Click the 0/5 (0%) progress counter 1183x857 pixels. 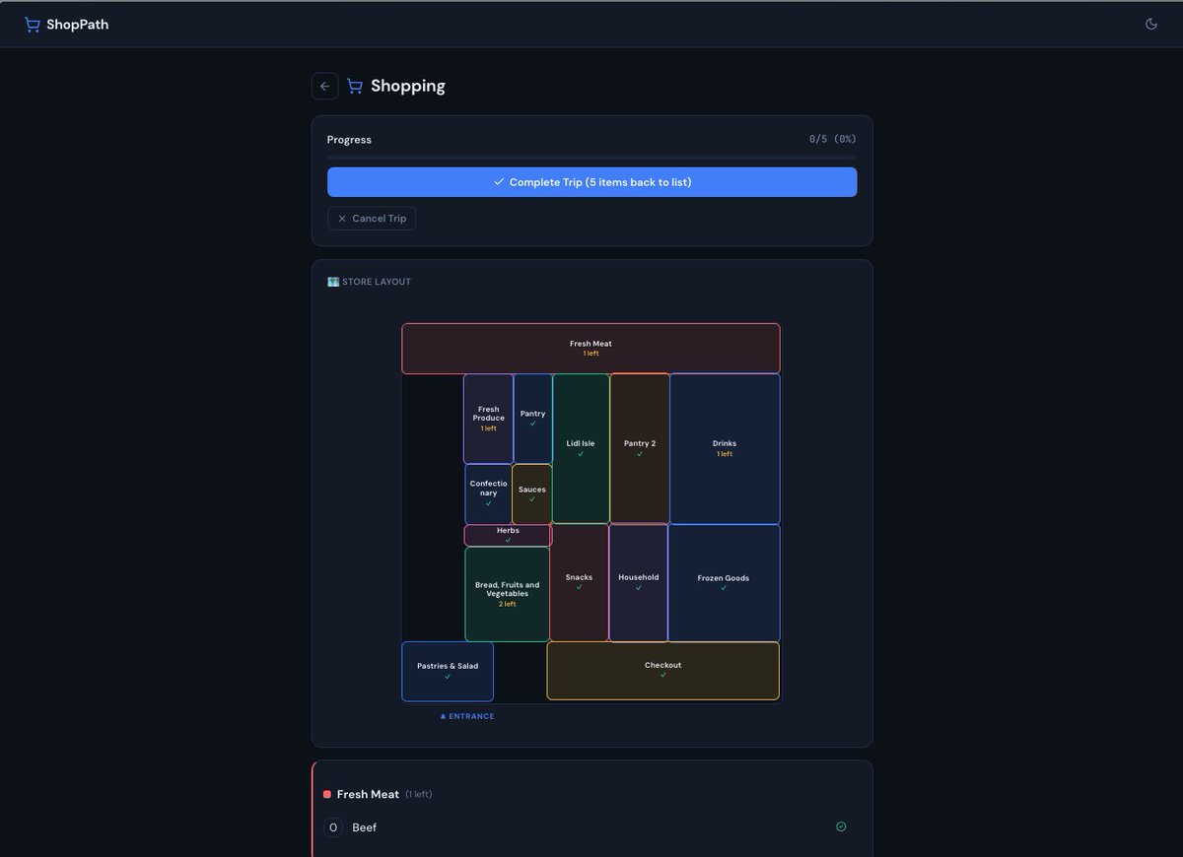(x=833, y=140)
